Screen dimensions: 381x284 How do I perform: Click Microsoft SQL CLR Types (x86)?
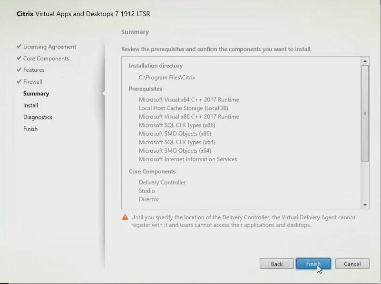click(x=177, y=125)
